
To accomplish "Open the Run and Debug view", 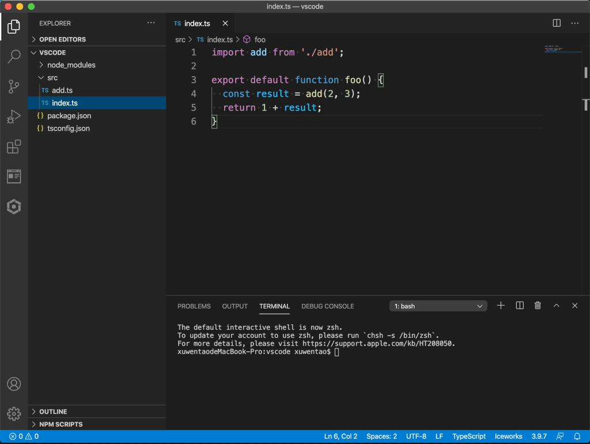I will (14, 117).
